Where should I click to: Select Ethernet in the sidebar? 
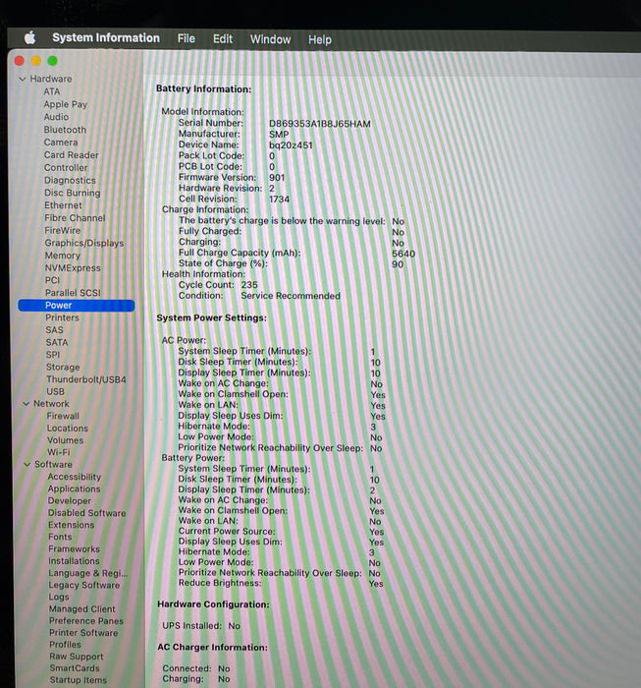pyautogui.click(x=63, y=205)
